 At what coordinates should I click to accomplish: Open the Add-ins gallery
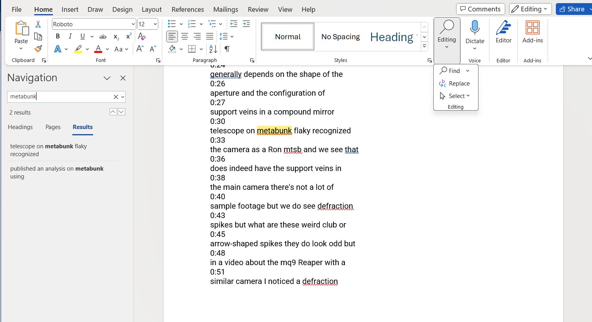tap(532, 32)
